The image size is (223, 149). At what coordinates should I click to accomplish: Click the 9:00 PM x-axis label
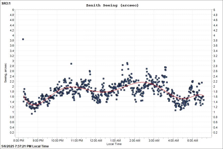tap(38, 140)
